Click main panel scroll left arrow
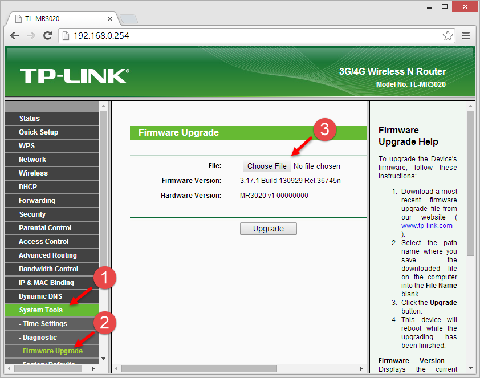 click(x=116, y=369)
